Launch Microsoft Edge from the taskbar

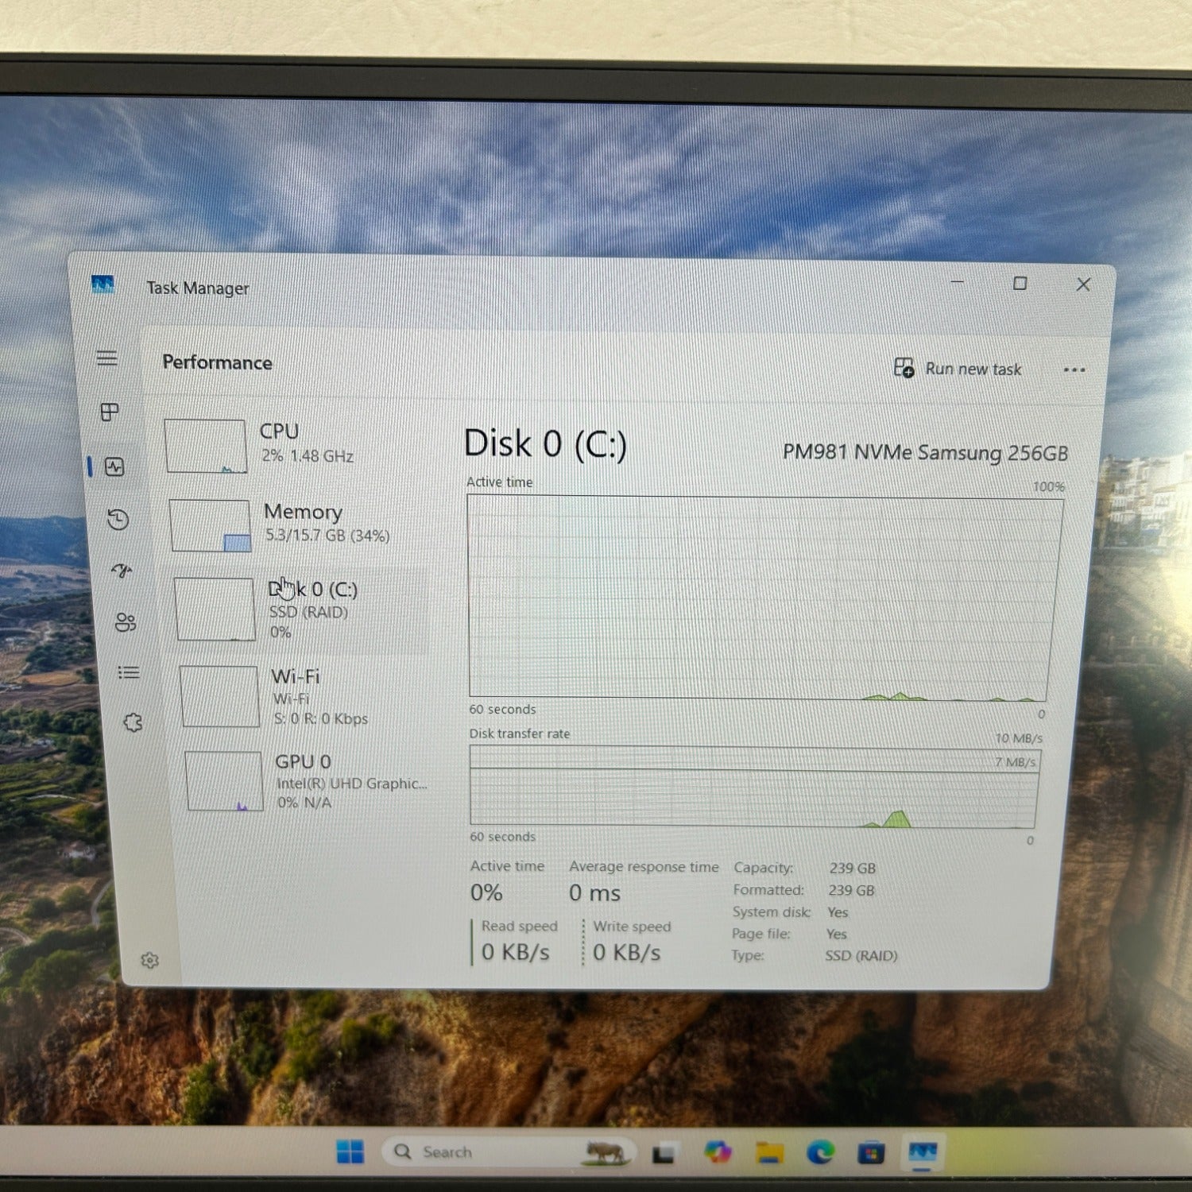click(x=821, y=1151)
